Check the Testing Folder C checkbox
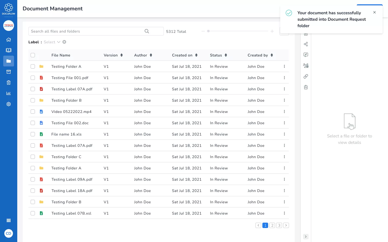Screen dimensions: 388x242 point(33,157)
